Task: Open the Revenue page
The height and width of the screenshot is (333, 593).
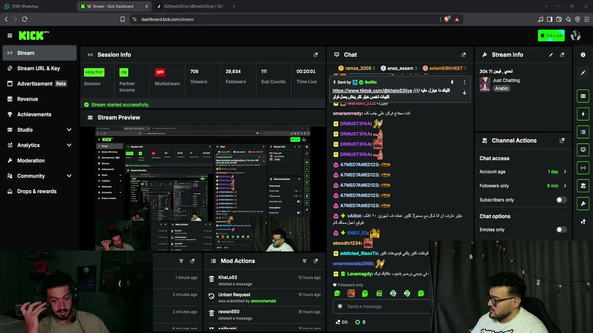Action: (x=39, y=99)
